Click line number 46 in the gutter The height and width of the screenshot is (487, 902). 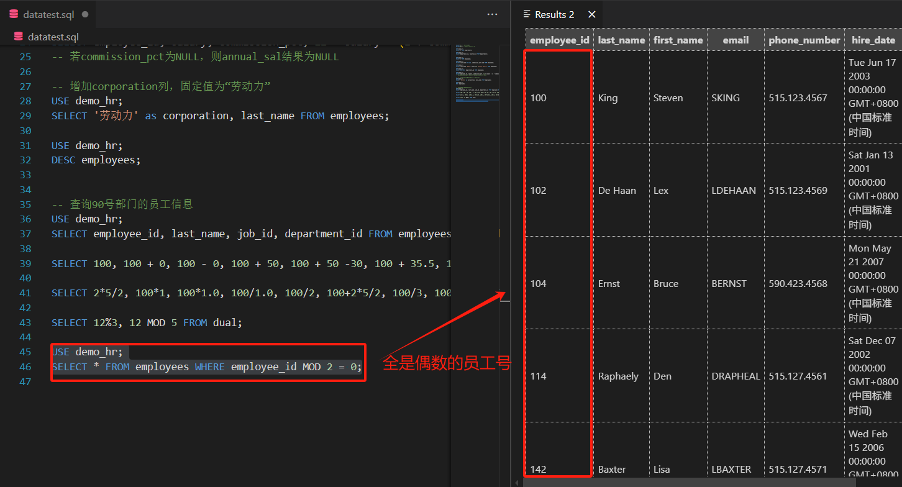[25, 367]
